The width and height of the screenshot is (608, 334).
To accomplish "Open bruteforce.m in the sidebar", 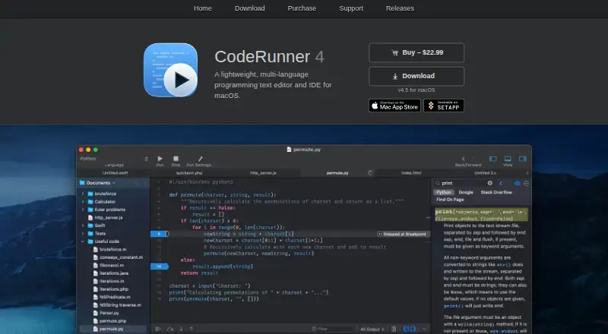I will pos(109,250).
